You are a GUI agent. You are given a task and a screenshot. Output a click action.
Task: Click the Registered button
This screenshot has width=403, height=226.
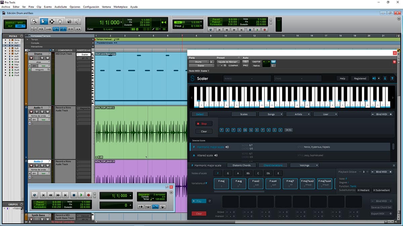(x=360, y=78)
